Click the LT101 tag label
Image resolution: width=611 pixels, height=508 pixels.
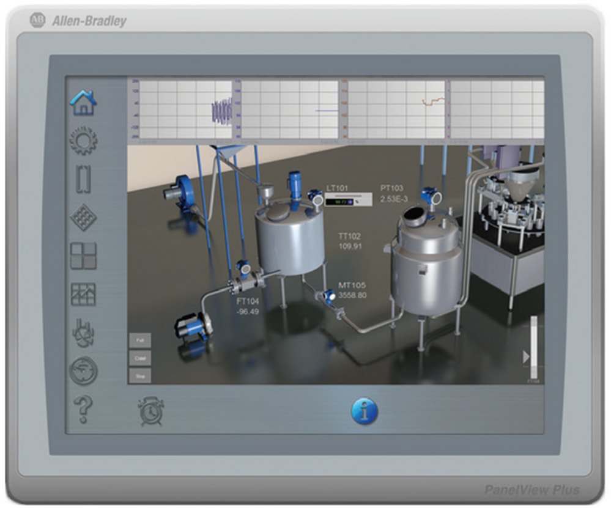(337, 188)
